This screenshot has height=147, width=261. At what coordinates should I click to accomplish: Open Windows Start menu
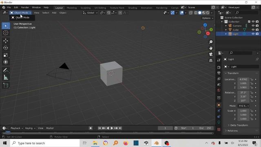point(4,143)
